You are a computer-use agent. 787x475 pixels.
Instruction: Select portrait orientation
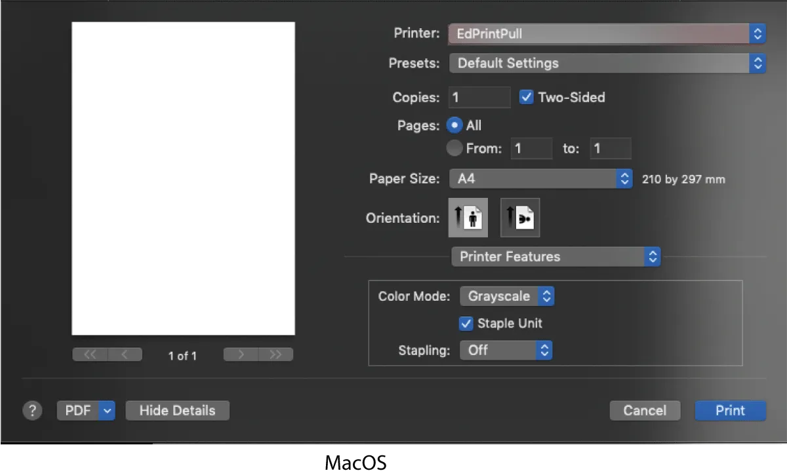pos(468,218)
